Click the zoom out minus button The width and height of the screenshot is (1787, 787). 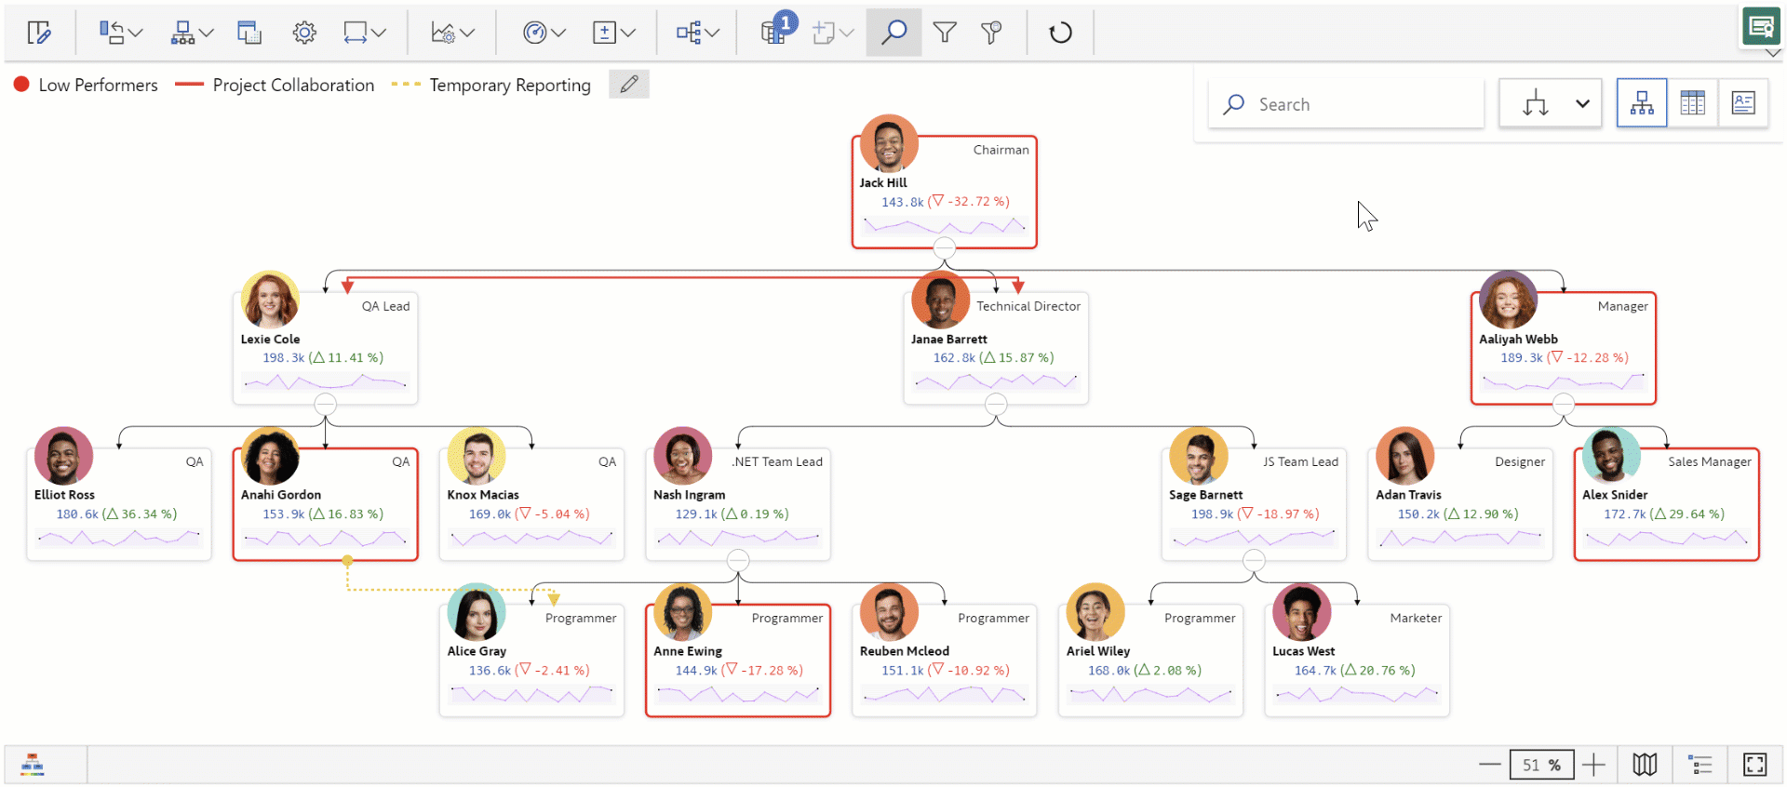[1489, 765]
